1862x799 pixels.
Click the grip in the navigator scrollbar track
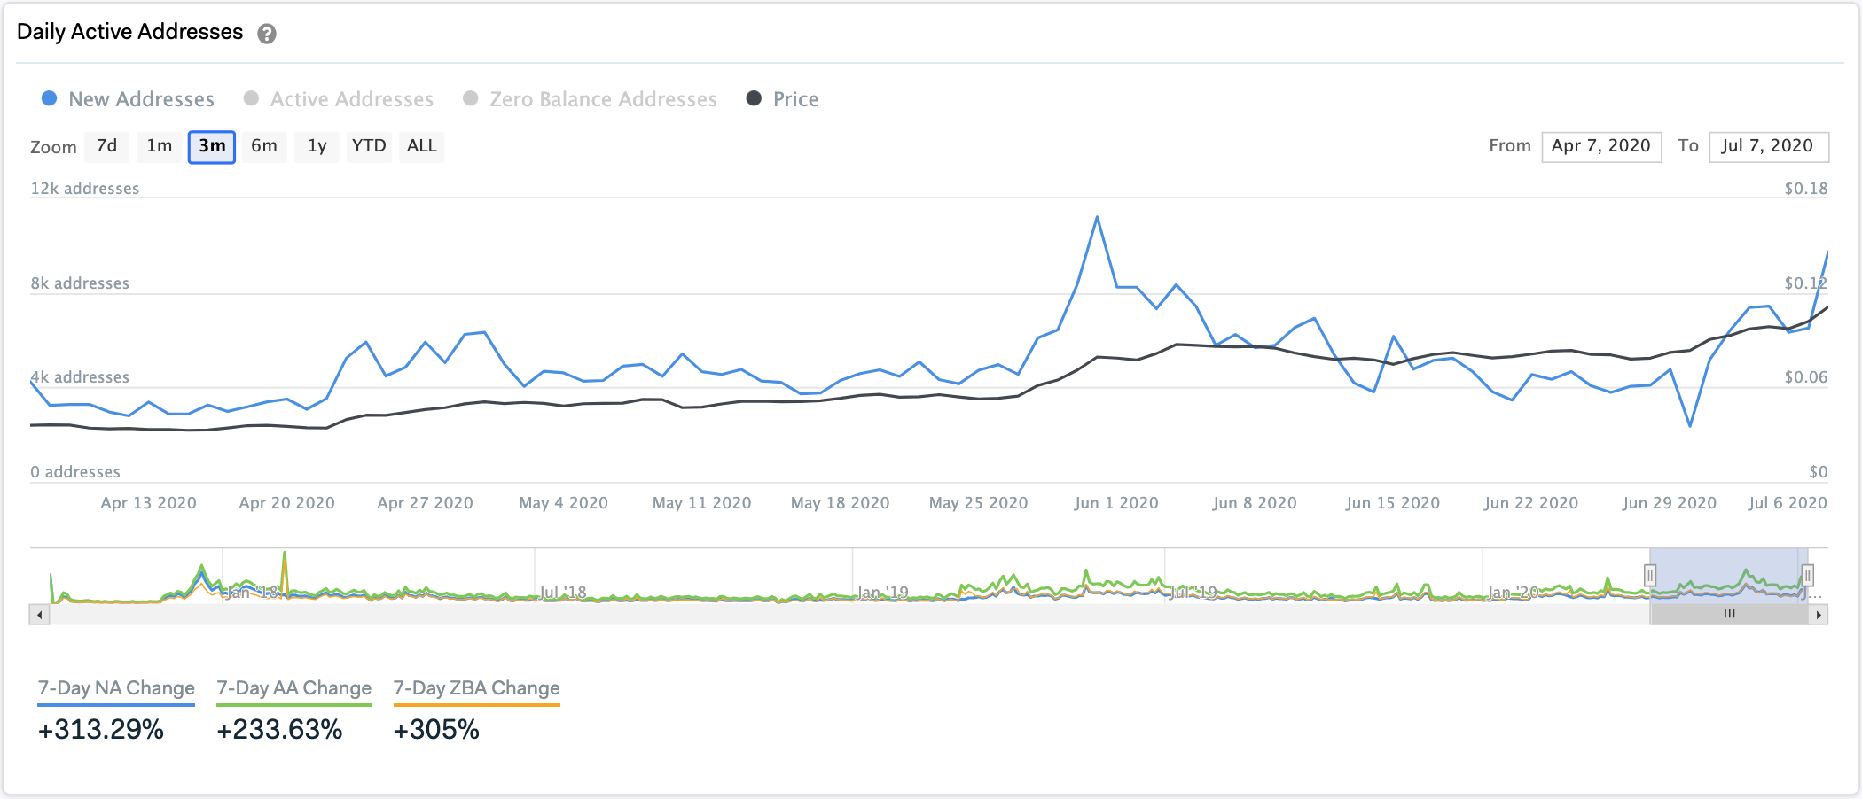click(1727, 613)
